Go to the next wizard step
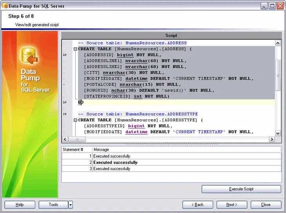The image size is (286, 213). tap(232, 205)
